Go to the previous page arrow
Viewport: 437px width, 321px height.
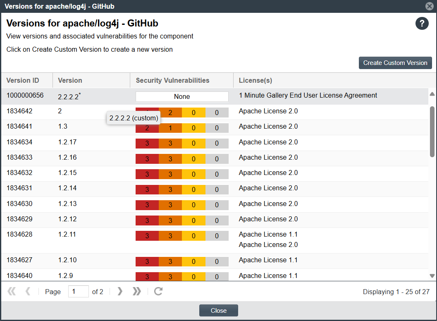28,292
